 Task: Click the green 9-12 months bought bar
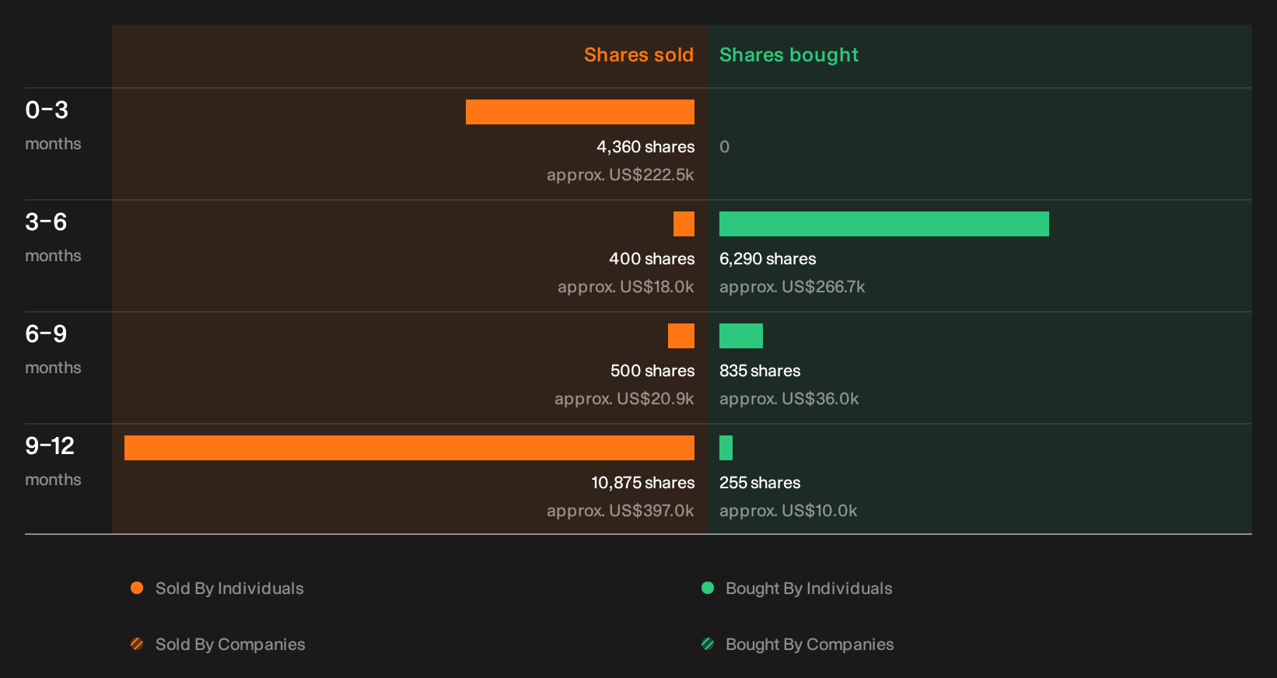pyautogui.click(x=726, y=448)
